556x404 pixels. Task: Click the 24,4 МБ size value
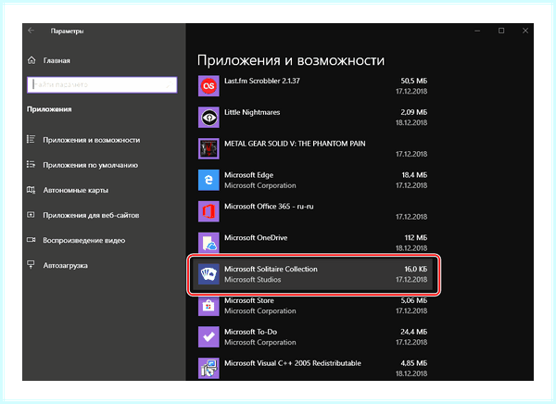pos(414,332)
